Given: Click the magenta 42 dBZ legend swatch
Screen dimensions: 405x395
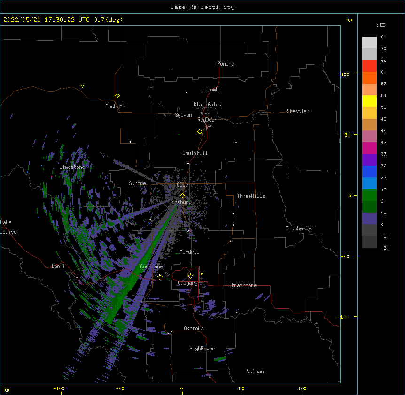Looking at the screenshot, I should (x=369, y=148).
